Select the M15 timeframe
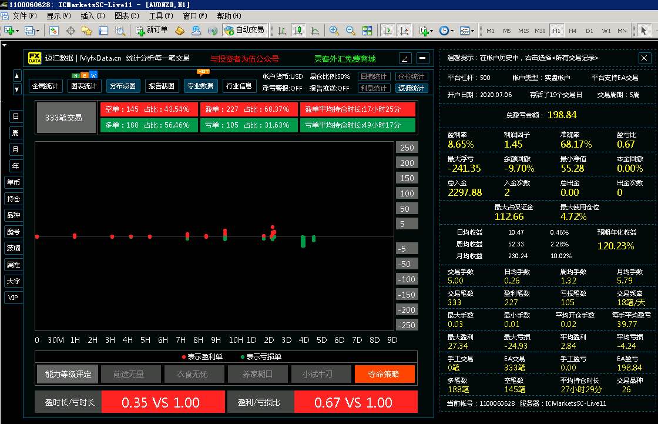The image size is (658, 424). (x=523, y=31)
